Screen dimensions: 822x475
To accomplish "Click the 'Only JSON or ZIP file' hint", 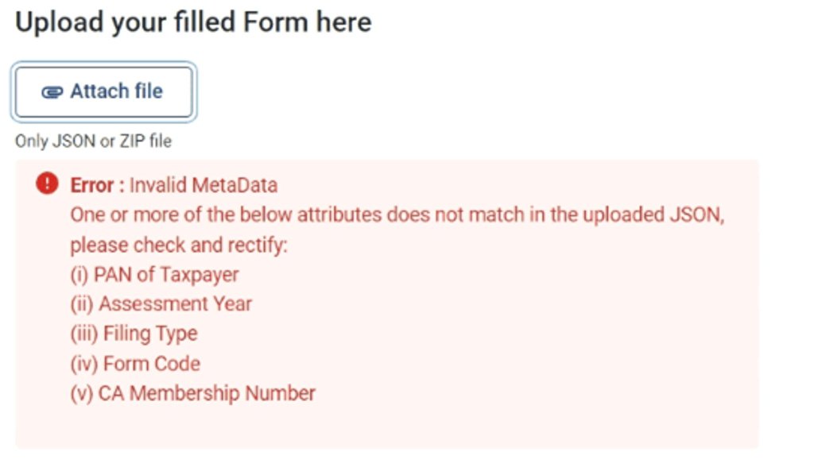I will pyautogui.click(x=93, y=141).
